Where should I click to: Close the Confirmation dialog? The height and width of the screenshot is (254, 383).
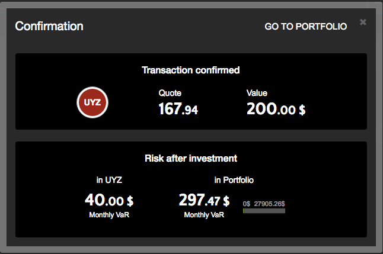[x=363, y=22]
